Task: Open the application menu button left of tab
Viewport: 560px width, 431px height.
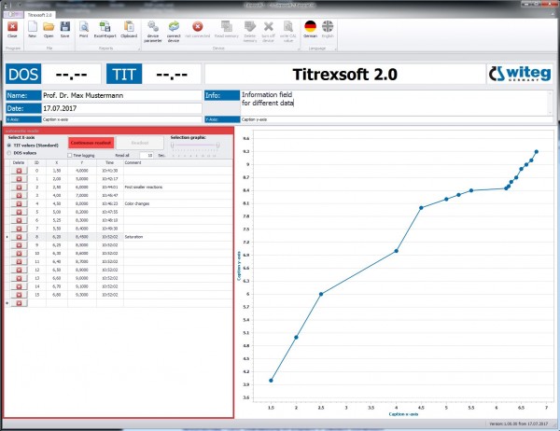Action: 14,14
